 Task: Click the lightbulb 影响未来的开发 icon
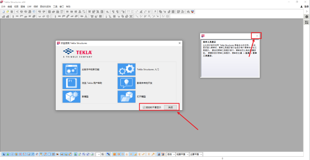point(126,83)
